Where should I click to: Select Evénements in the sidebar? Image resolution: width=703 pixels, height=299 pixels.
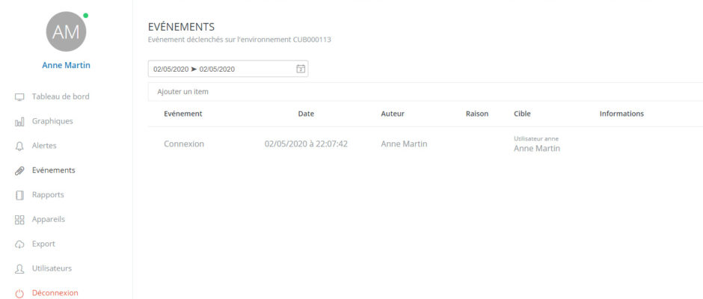point(53,170)
